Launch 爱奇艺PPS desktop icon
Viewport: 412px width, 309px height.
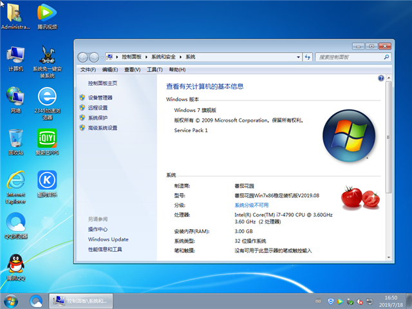[47, 142]
